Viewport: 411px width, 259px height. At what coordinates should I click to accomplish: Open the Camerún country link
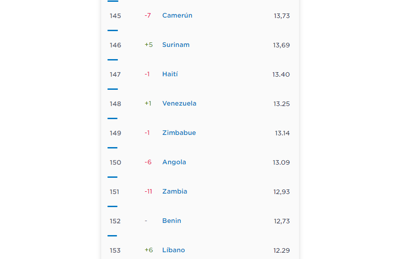click(x=177, y=15)
